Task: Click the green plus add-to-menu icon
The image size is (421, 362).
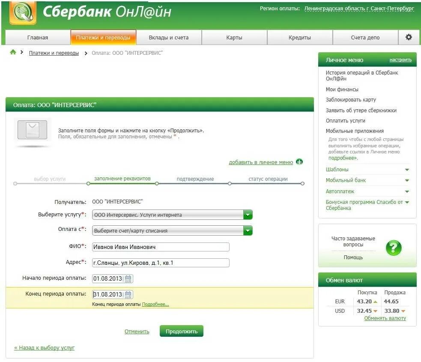Action: [x=299, y=162]
